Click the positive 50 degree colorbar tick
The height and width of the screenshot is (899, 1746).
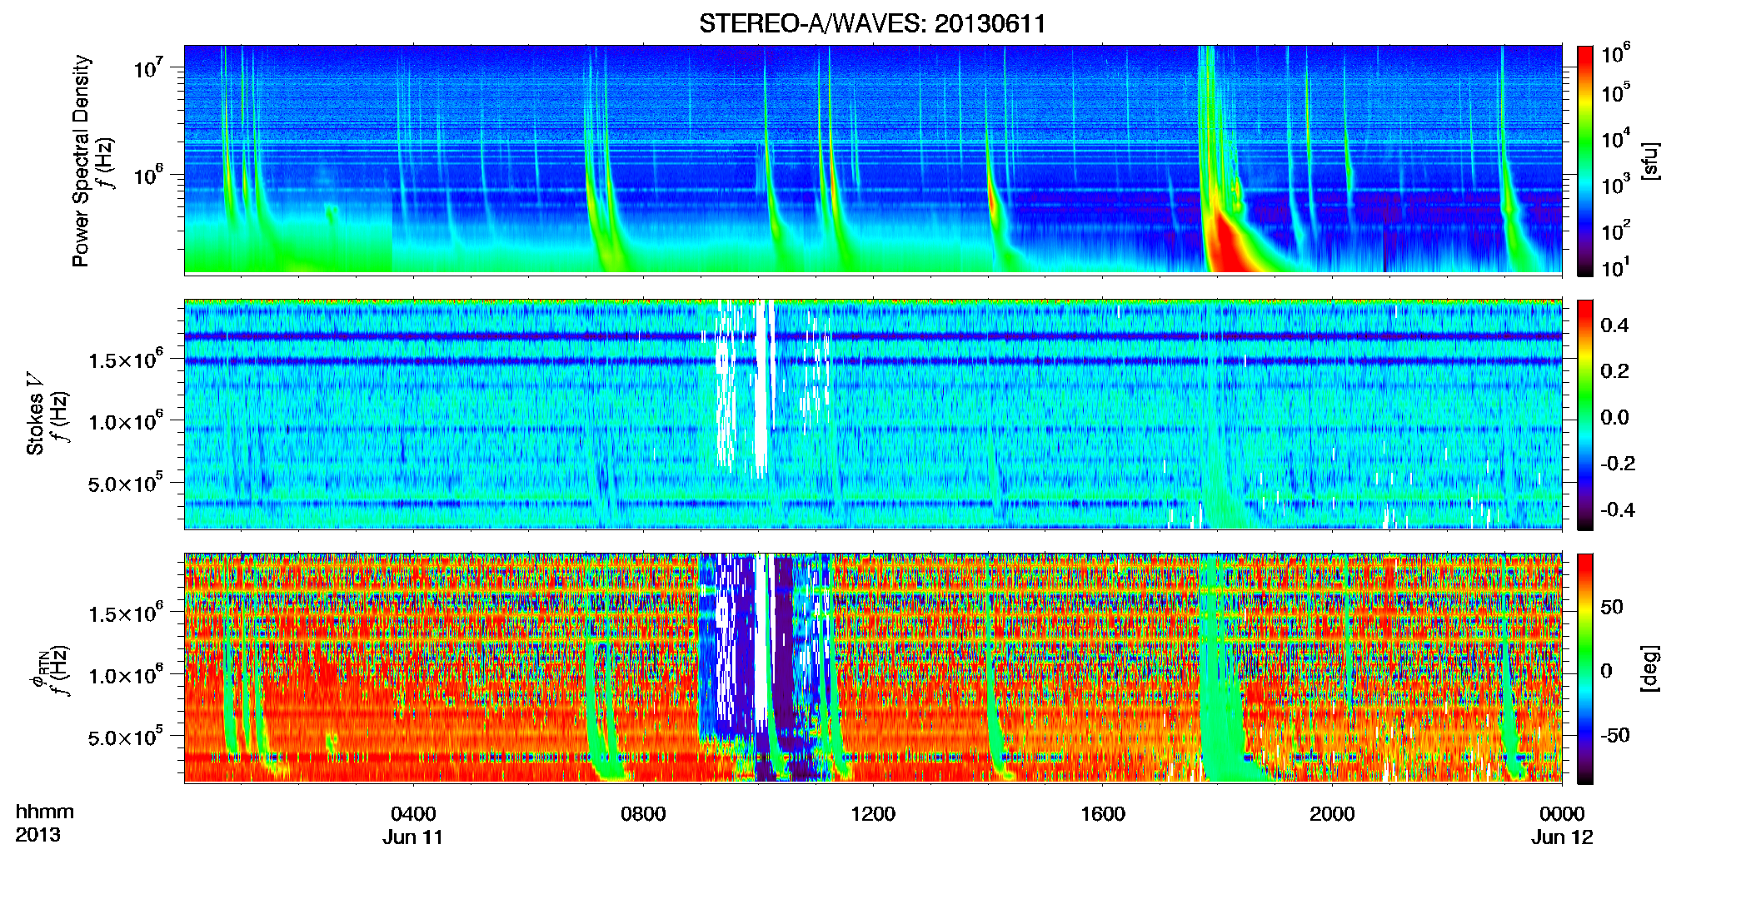click(x=1612, y=607)
